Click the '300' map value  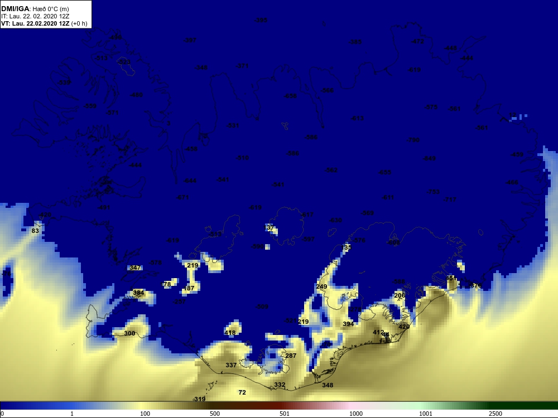129,333
